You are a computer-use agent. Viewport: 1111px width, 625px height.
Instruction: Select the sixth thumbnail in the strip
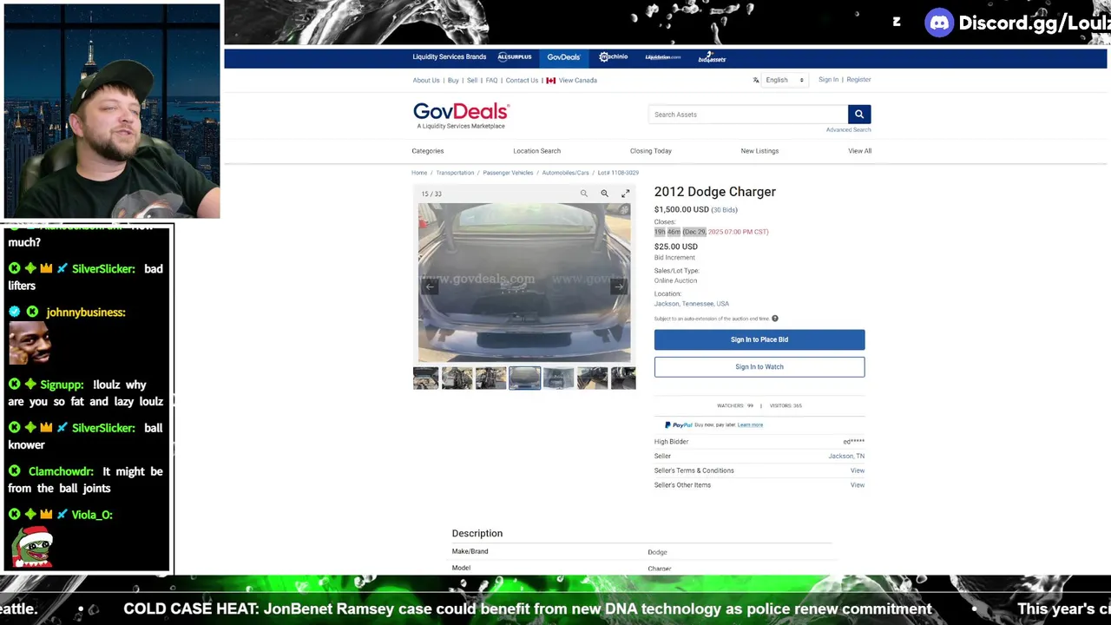click(x=592, y=378)
